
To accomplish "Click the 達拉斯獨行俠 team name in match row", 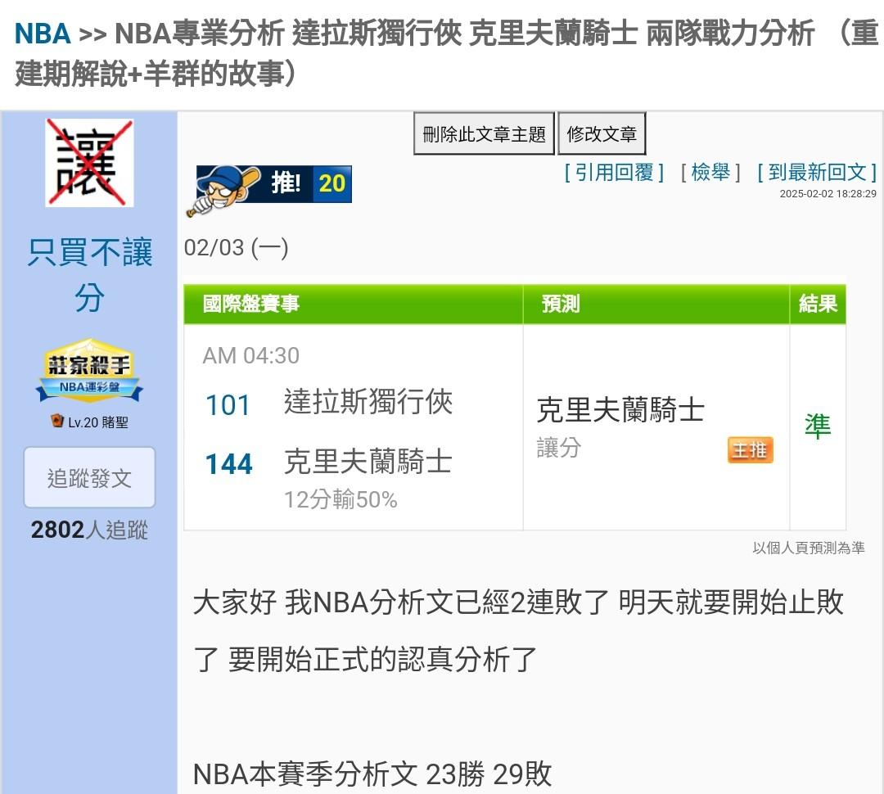I will [x=368, y=402].
